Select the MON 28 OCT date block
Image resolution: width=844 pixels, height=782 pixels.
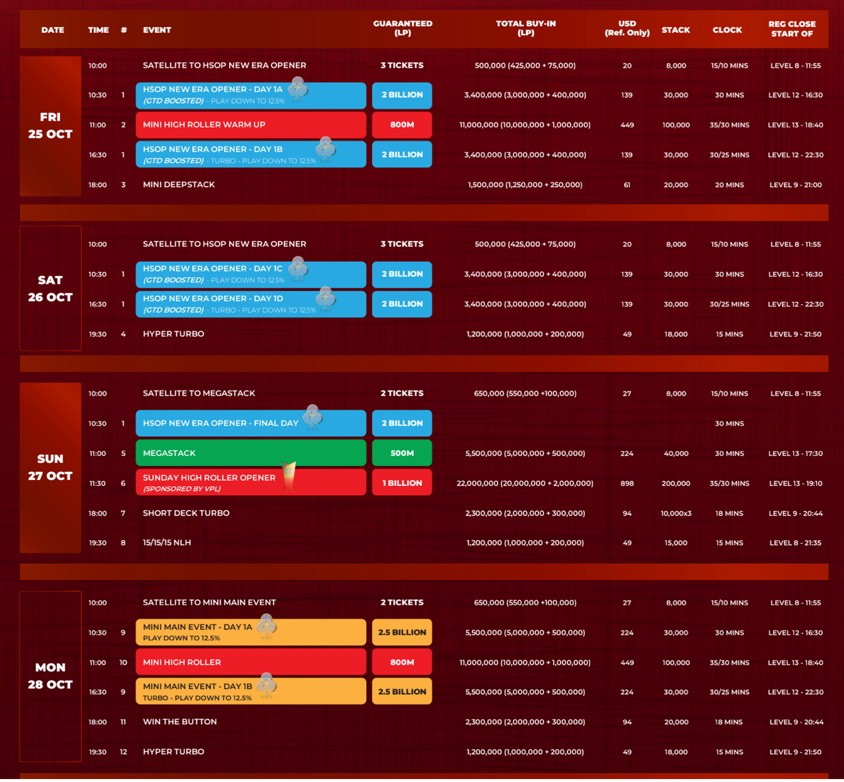click(50, 676)
